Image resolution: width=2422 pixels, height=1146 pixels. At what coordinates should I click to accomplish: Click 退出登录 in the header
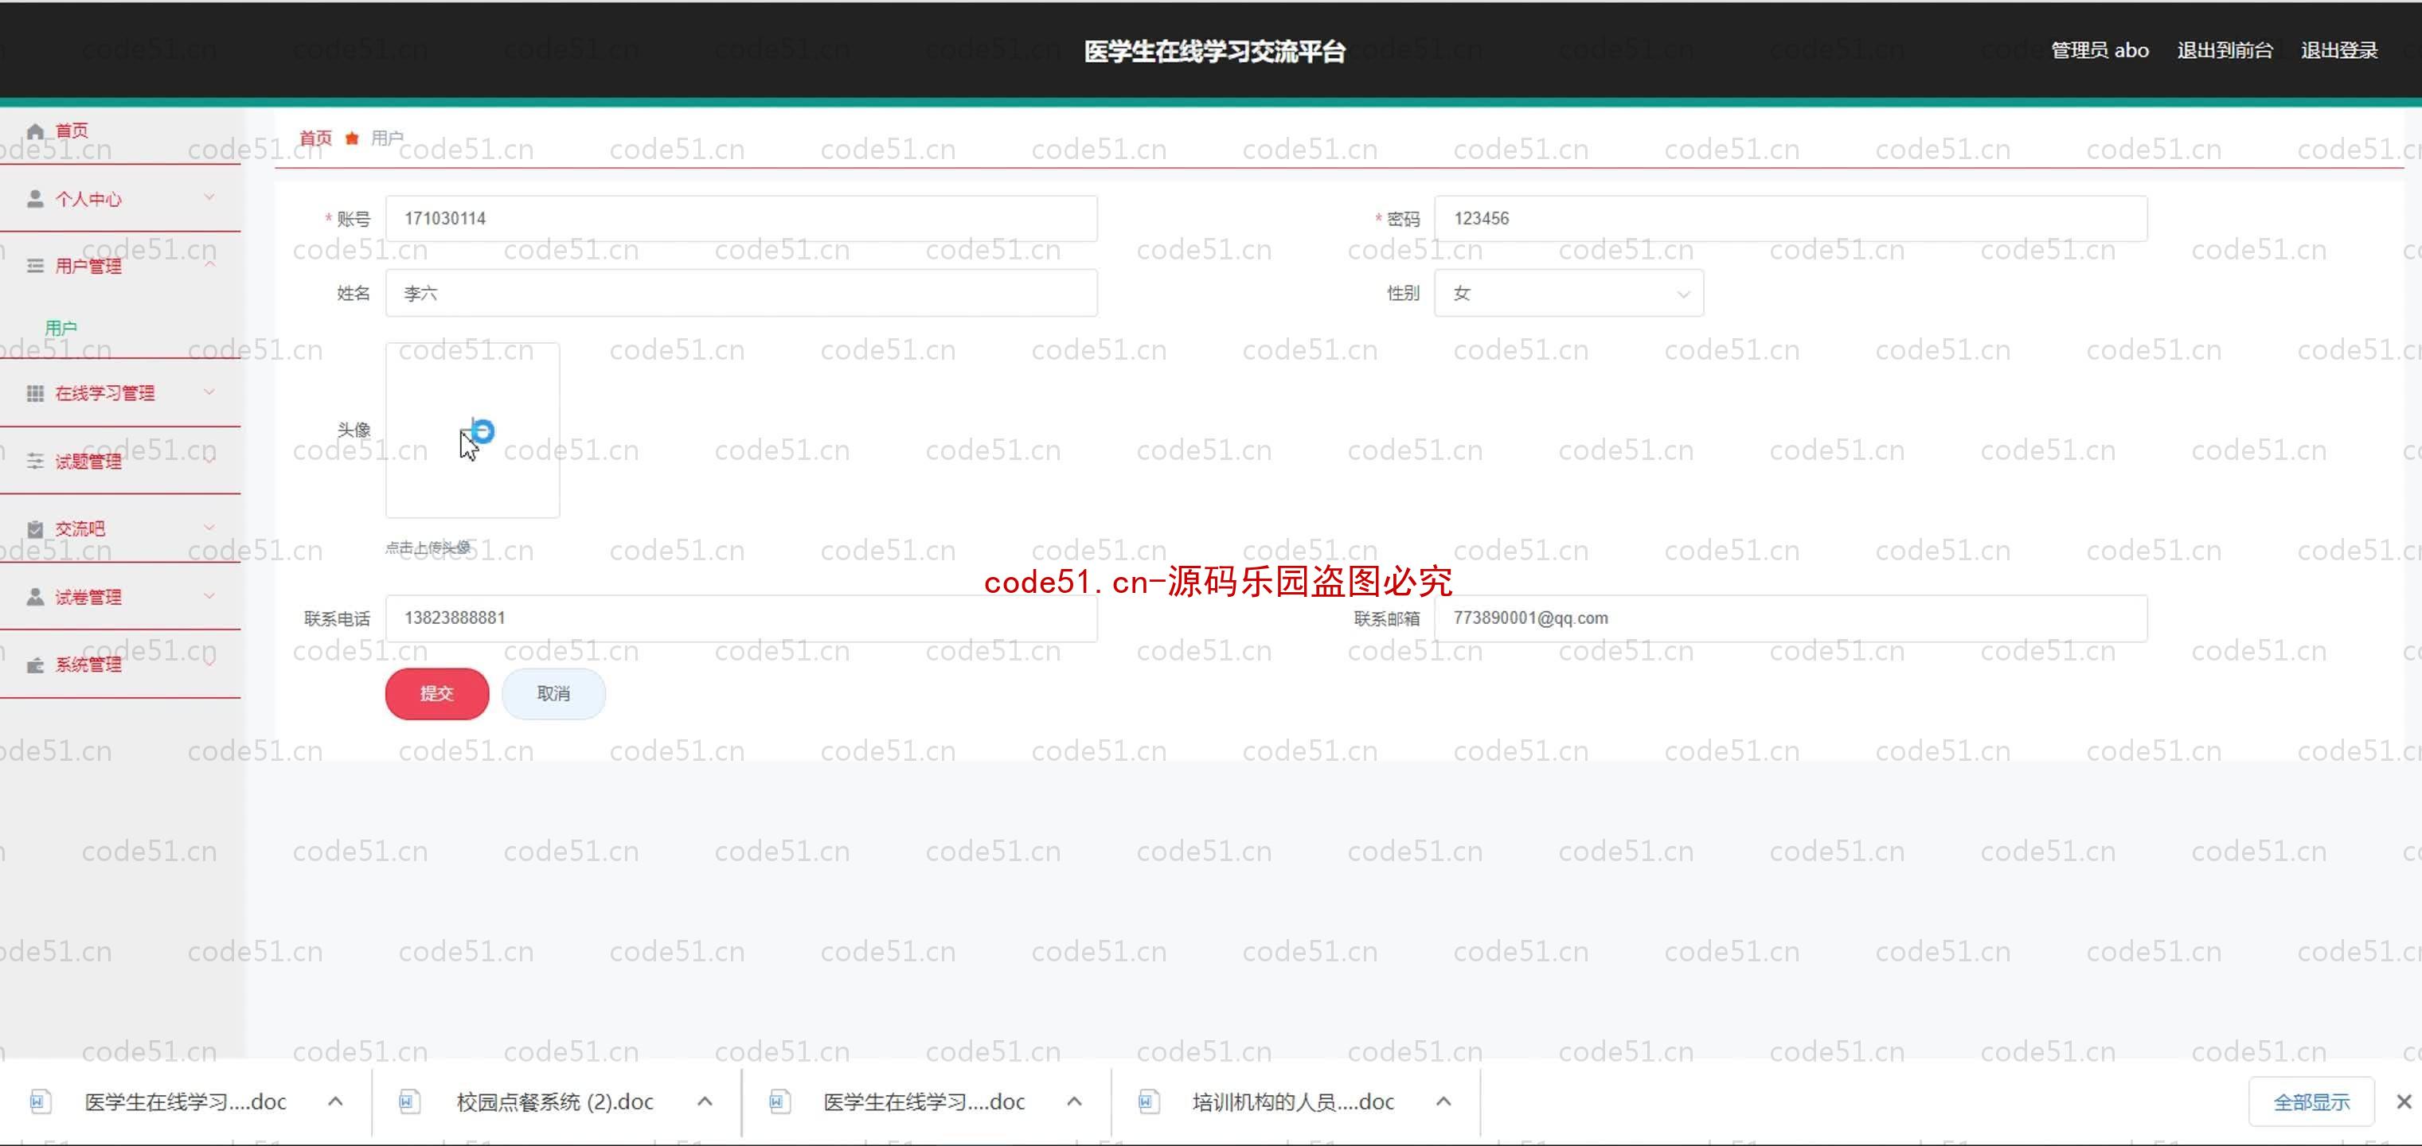[2339, 50]
